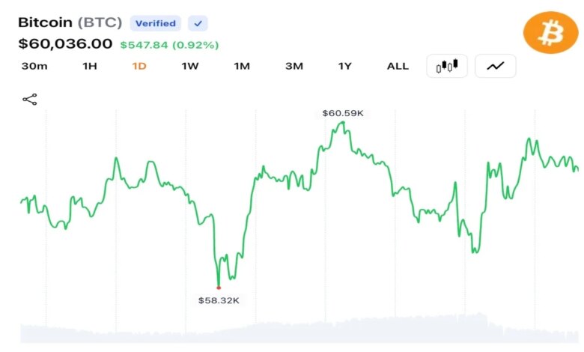
Task: Select the 30m time range
Action: [34, 67]
